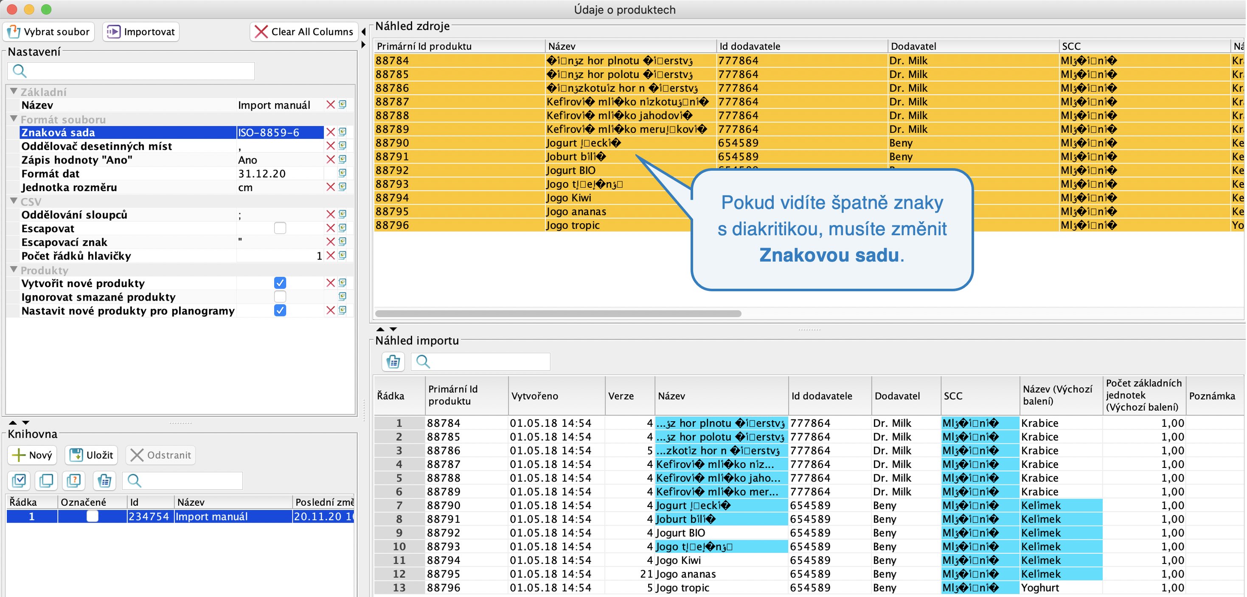Clear the Název setting with red X
The image size is (1247, 597).
pyautogui.click(x=331, y=104)
